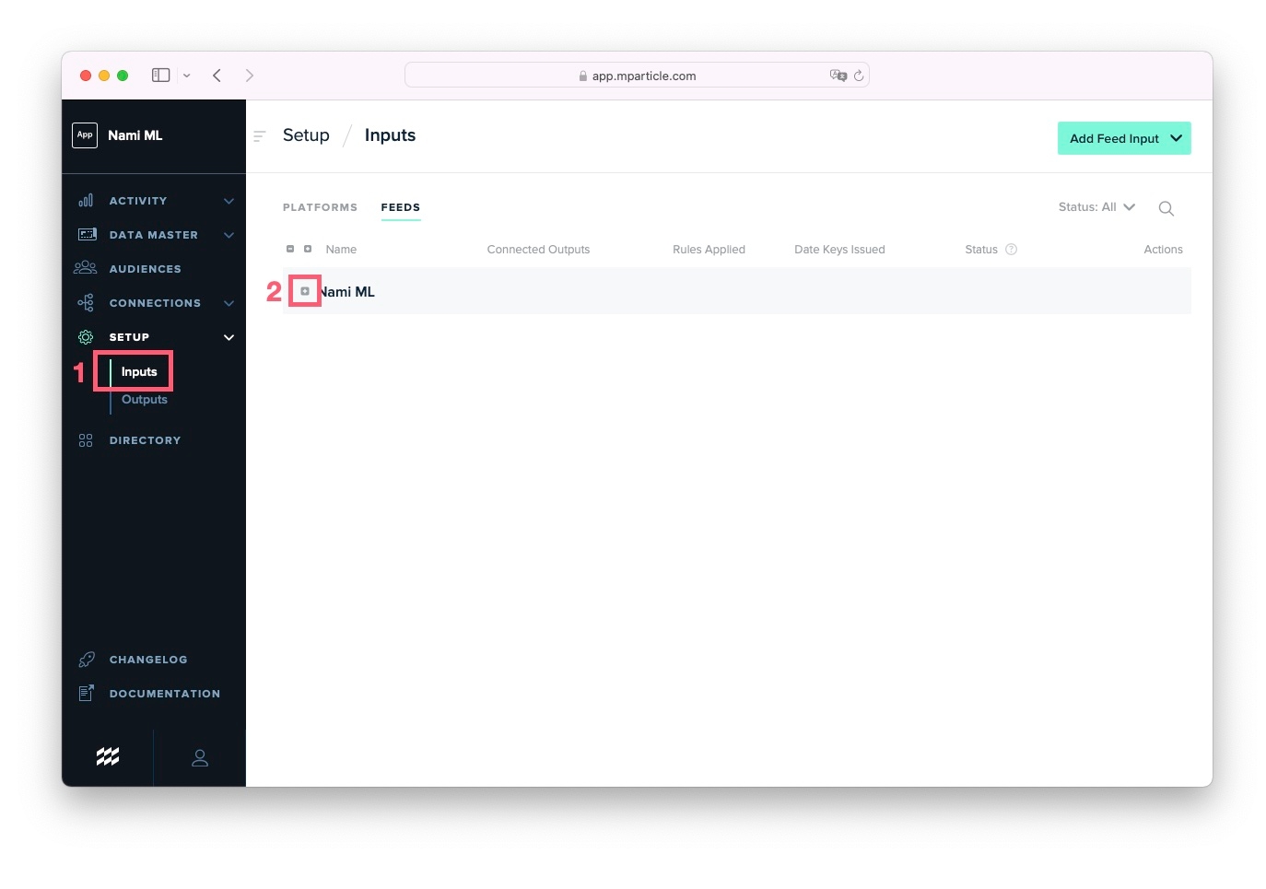Click the Directory grid icon
1266x889 pixels.
(x=86, y=440)
